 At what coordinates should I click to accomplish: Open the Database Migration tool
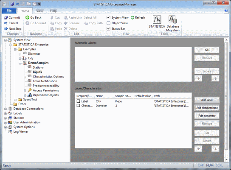(x=173, y=24)
